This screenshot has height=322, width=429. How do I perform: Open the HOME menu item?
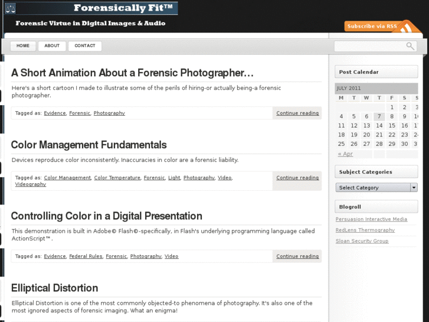[x=23, y=45]
